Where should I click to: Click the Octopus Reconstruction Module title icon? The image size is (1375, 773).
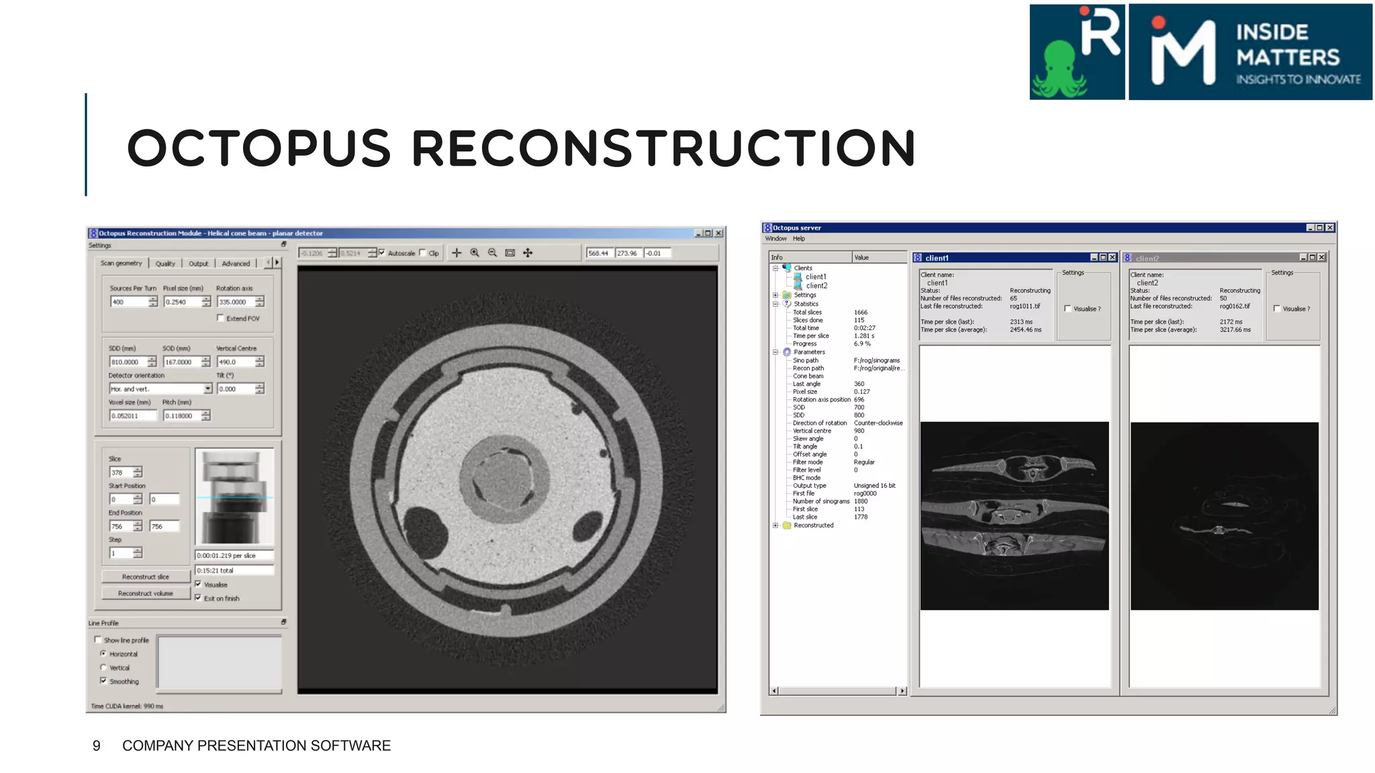click(x=93, y=233)
